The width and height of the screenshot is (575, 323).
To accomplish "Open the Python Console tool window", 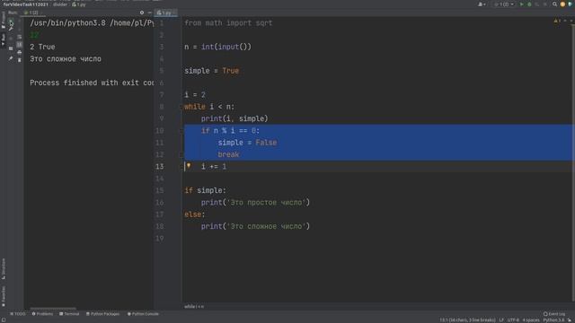I will (143, 314).
